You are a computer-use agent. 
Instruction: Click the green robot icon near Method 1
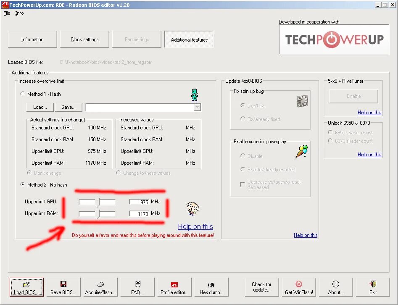click(x=195, y=95)
